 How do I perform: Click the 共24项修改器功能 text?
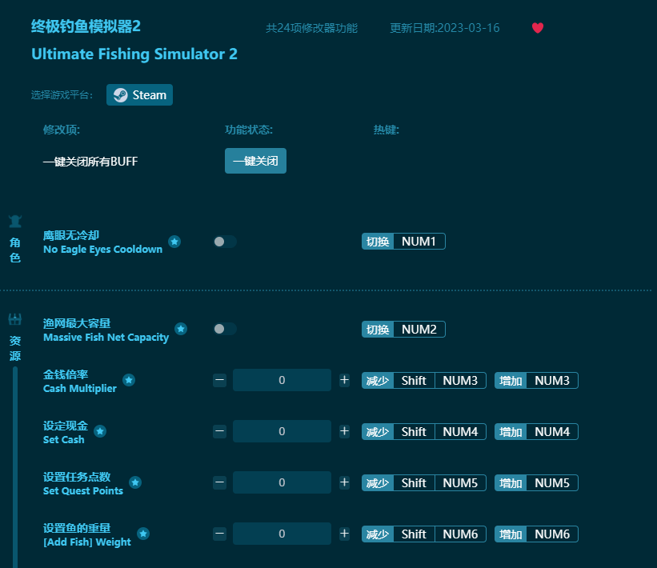(x=312, y=28)
